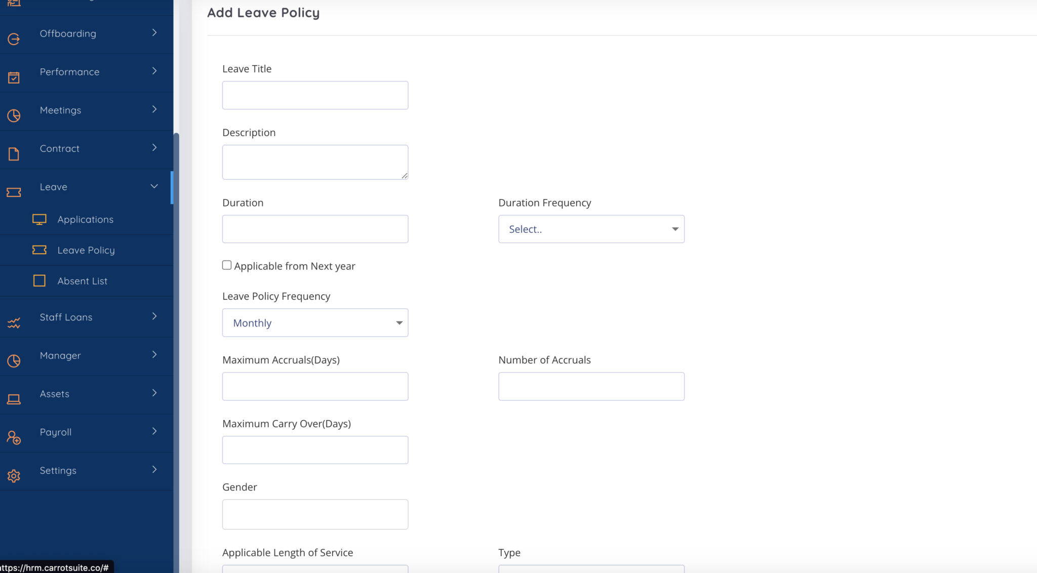
Task: Click the Offboarding sidebar icon
Action: [x=14, y=38]
